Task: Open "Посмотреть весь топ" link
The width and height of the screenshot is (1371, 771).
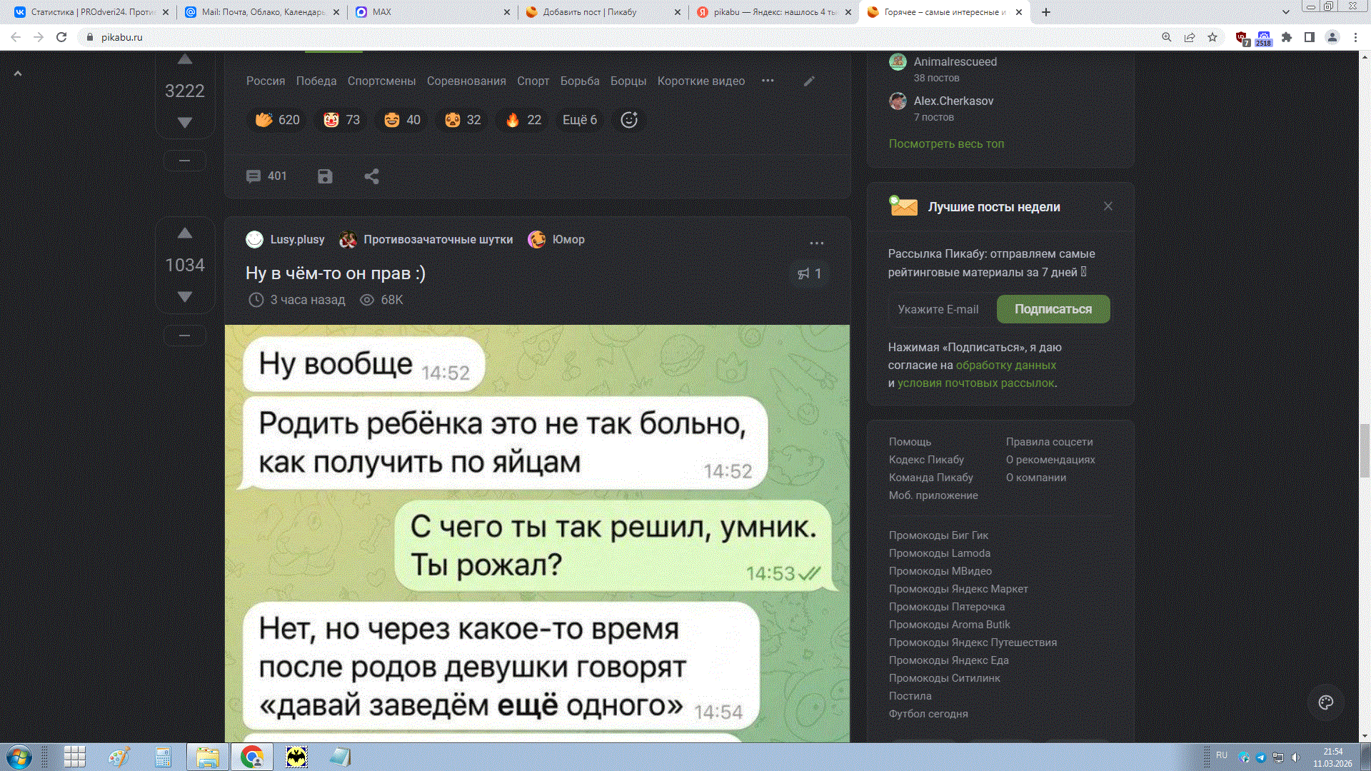Action: [x=946, y=143]
